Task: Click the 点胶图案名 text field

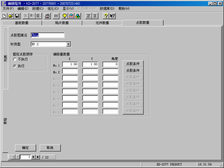Action: (48, 35)
